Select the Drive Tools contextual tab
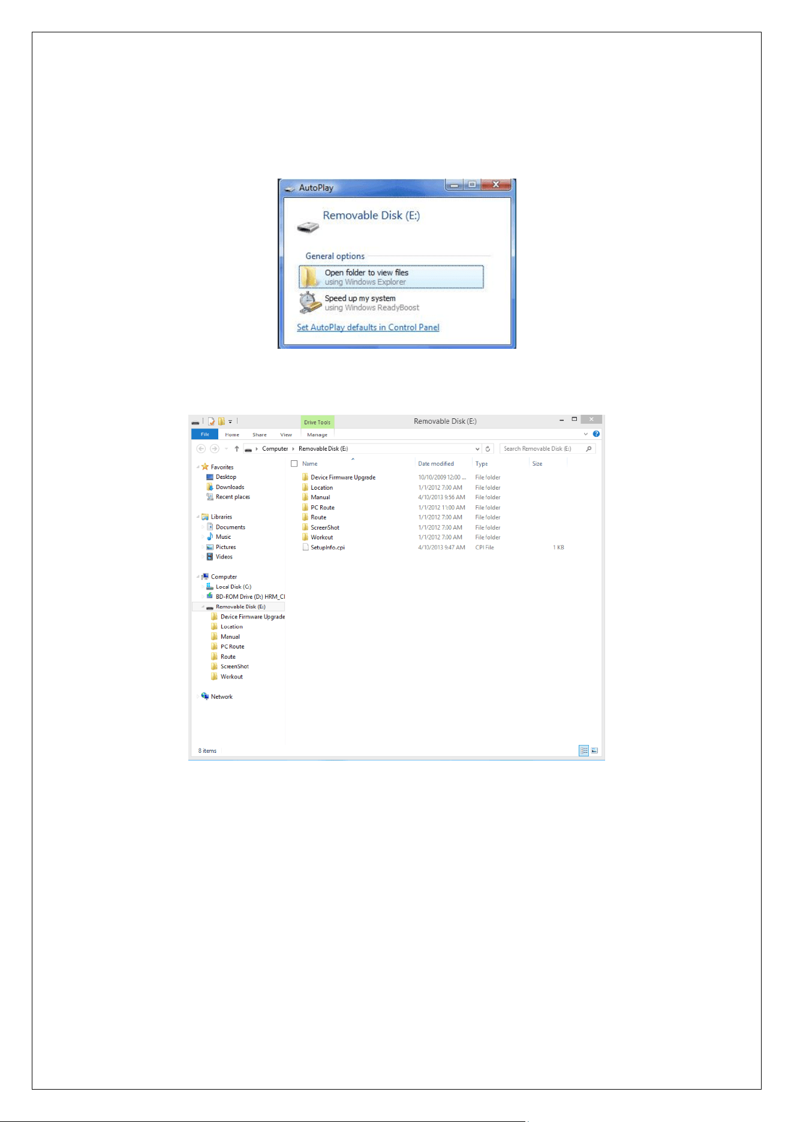Viewport: 794px width, 1122px height. (317, 422)
